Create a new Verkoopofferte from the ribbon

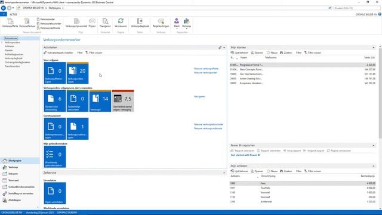tap(10, 23)
